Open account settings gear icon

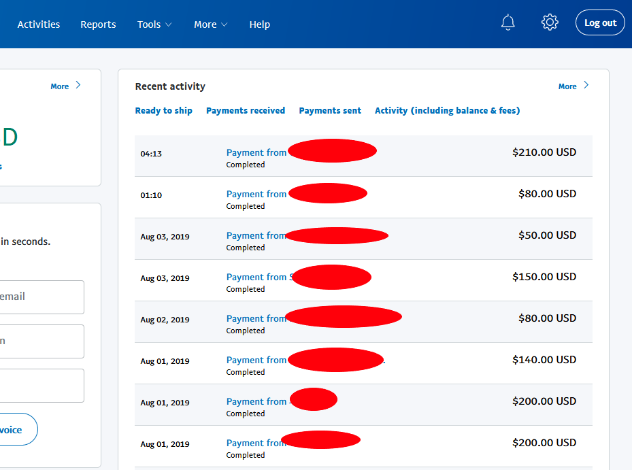click(x=550, y=22)
